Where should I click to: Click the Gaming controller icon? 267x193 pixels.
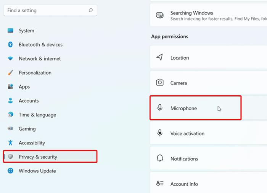11,129
